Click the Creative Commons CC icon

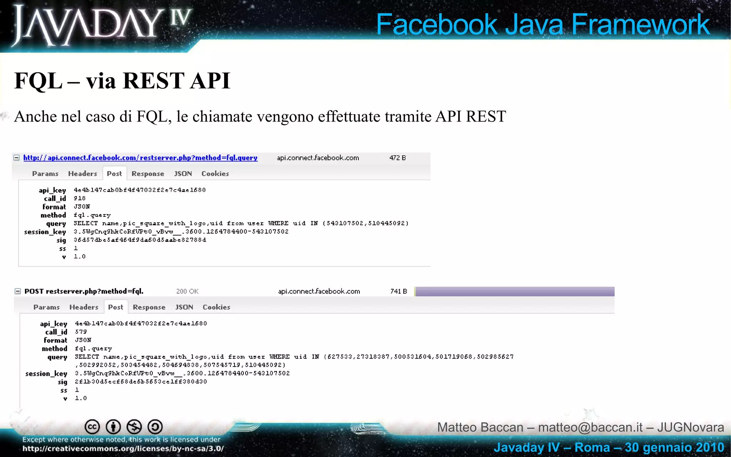[92, 427]
